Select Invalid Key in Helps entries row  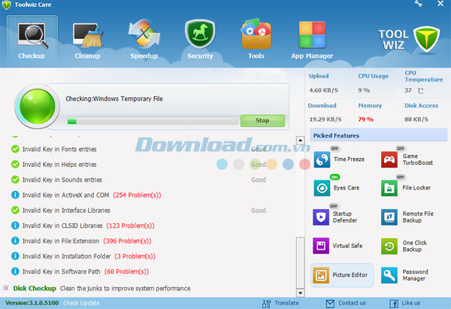[138, 165]
